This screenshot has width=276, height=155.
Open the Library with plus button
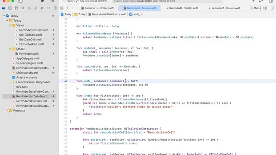[x=253, y=1]
